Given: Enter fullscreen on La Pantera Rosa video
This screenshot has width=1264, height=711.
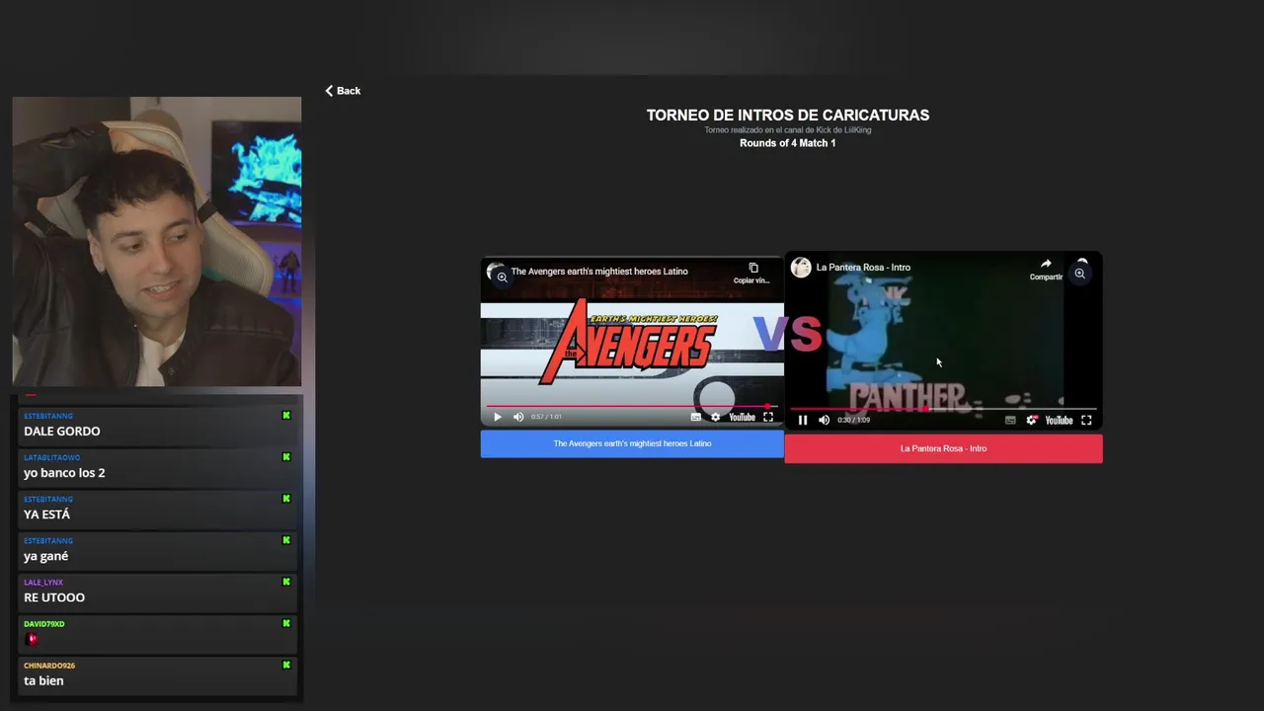Looking at the screenshot, I should [1086, 420].
